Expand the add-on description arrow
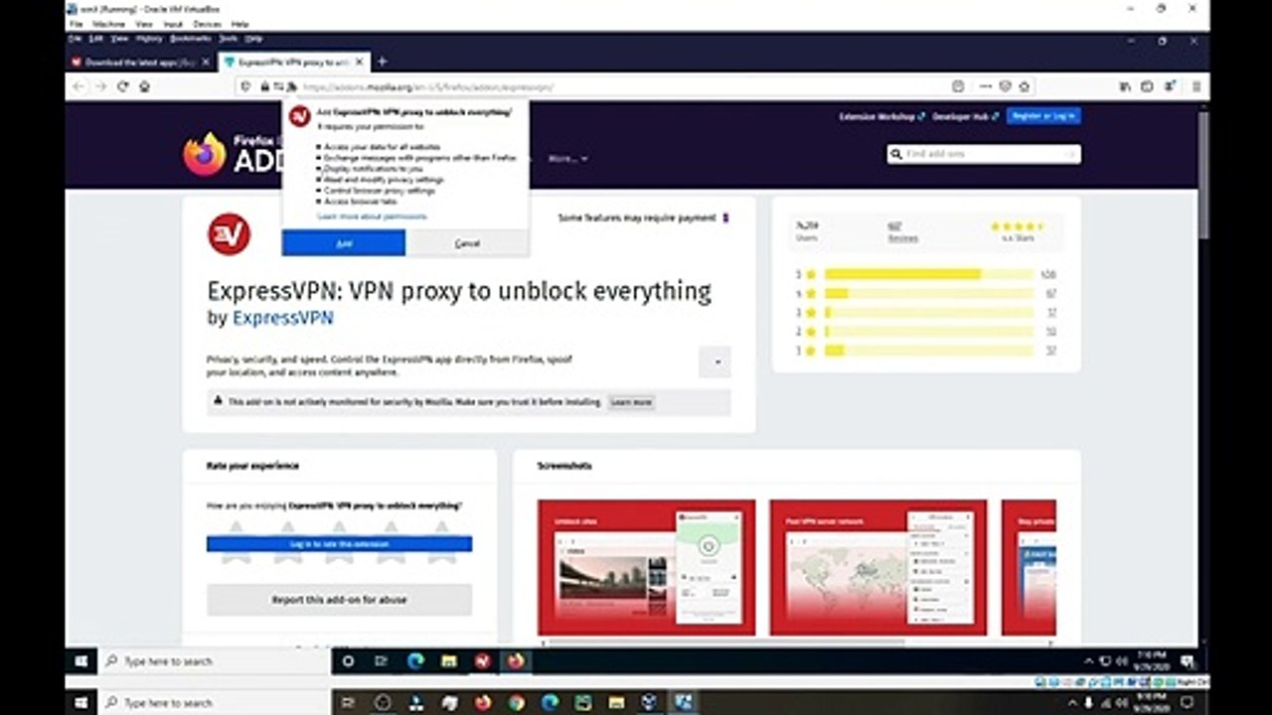This screenshot has height=715, width=1272. click(715, 362)
